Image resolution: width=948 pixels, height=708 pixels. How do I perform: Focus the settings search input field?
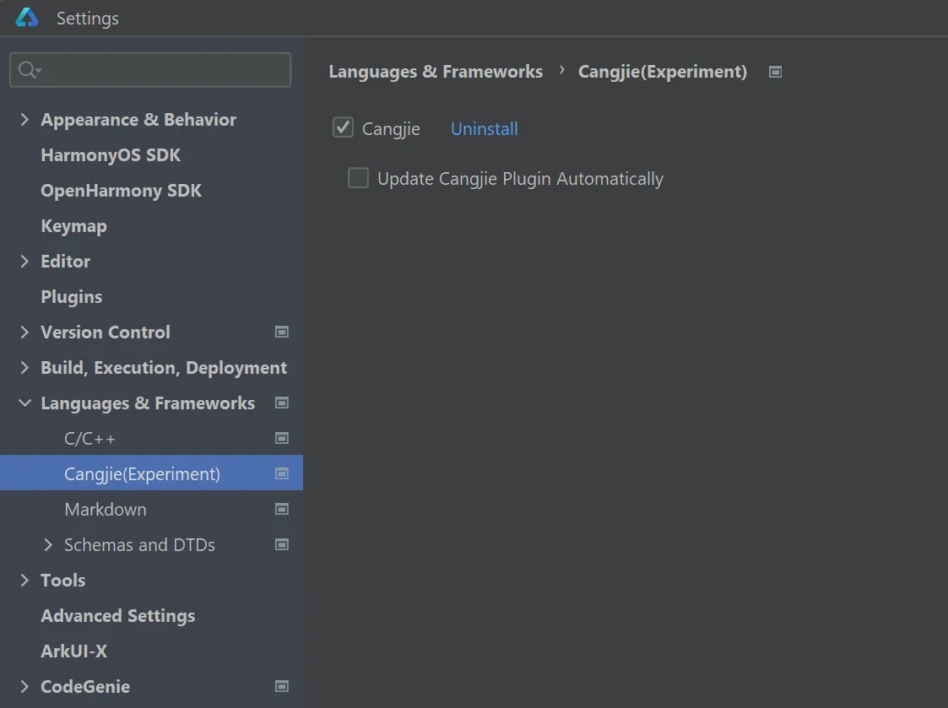165,70
